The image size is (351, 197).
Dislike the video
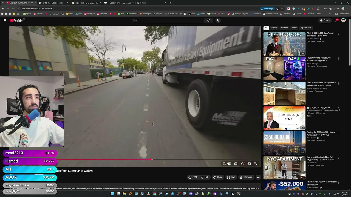coord(205,177)
